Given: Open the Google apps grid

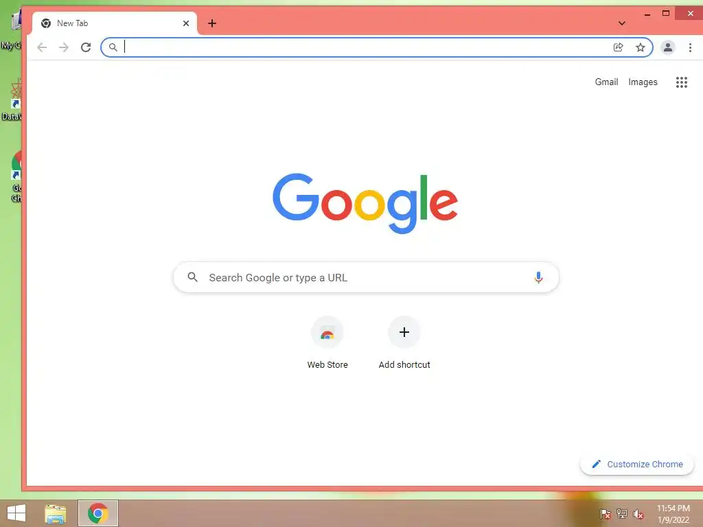Looking at the screenshot, I should [682, 82].
